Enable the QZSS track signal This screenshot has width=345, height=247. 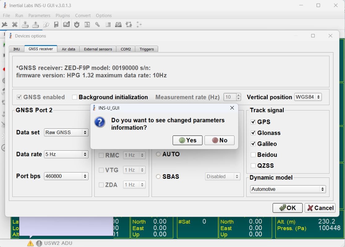pyautogui.click(x=253, y=165)
